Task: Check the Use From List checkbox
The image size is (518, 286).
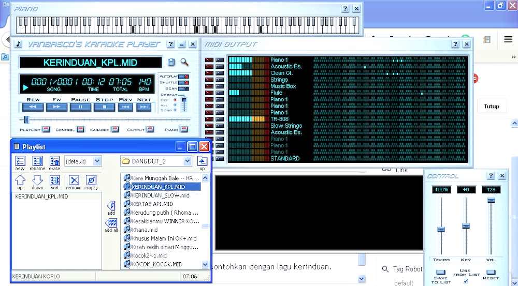Action: point(465,281)
